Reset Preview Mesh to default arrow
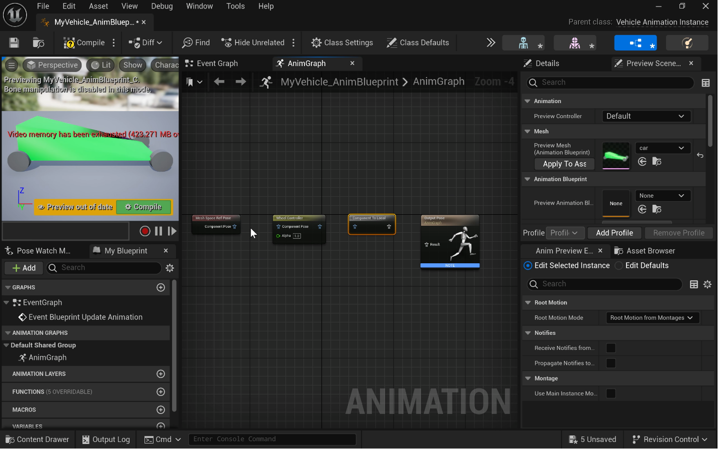The height and width of the screenshot is (449, 718). (x=700, y=156)
